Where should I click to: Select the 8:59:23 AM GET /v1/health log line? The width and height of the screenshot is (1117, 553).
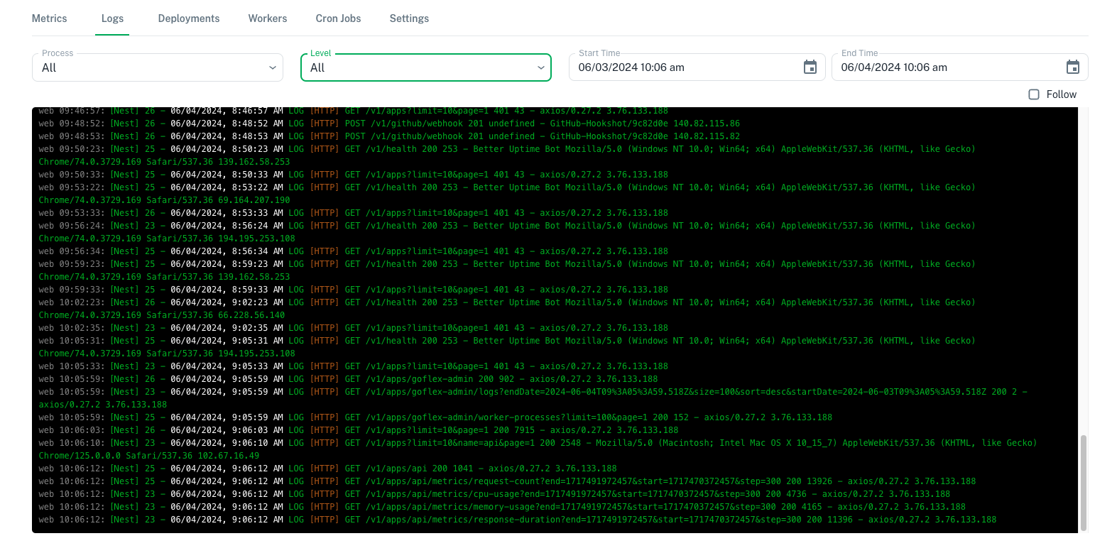tap(507, 270)
